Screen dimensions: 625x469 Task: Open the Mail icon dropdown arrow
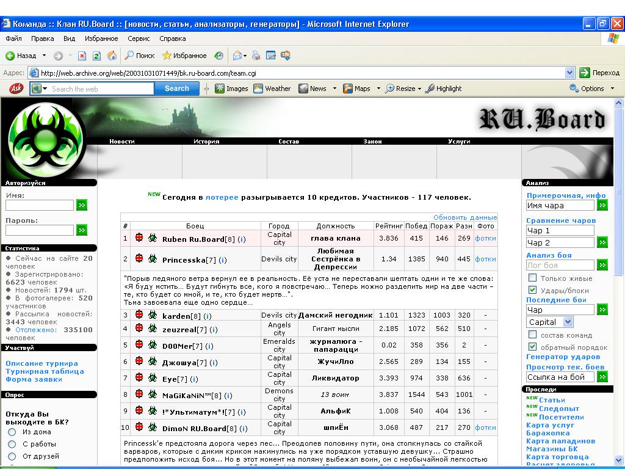[245, 56]
